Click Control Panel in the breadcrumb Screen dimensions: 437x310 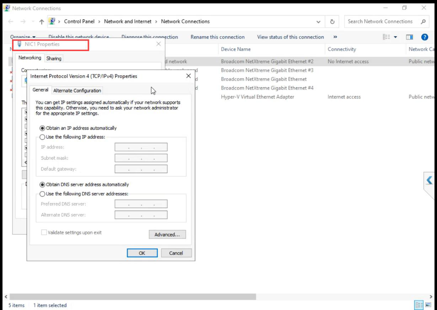79,21
